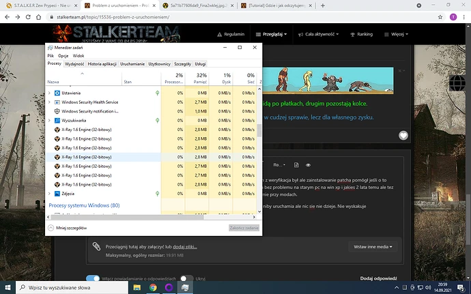The image size is (471, 294).
Task: Toggle the 'Włącz powiadamianie o odpowiedziach' switch
Action: (93, 278)
